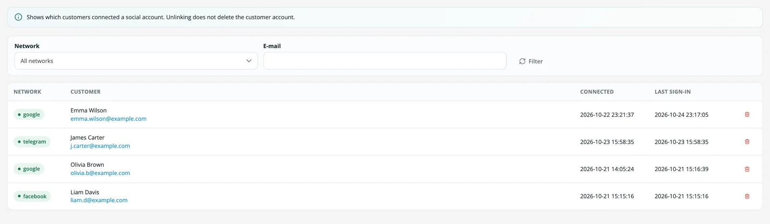Viewport: 770px width, 224px height.
Task: Visit the liam.d@example.com customer link
Action: point(99,200)
